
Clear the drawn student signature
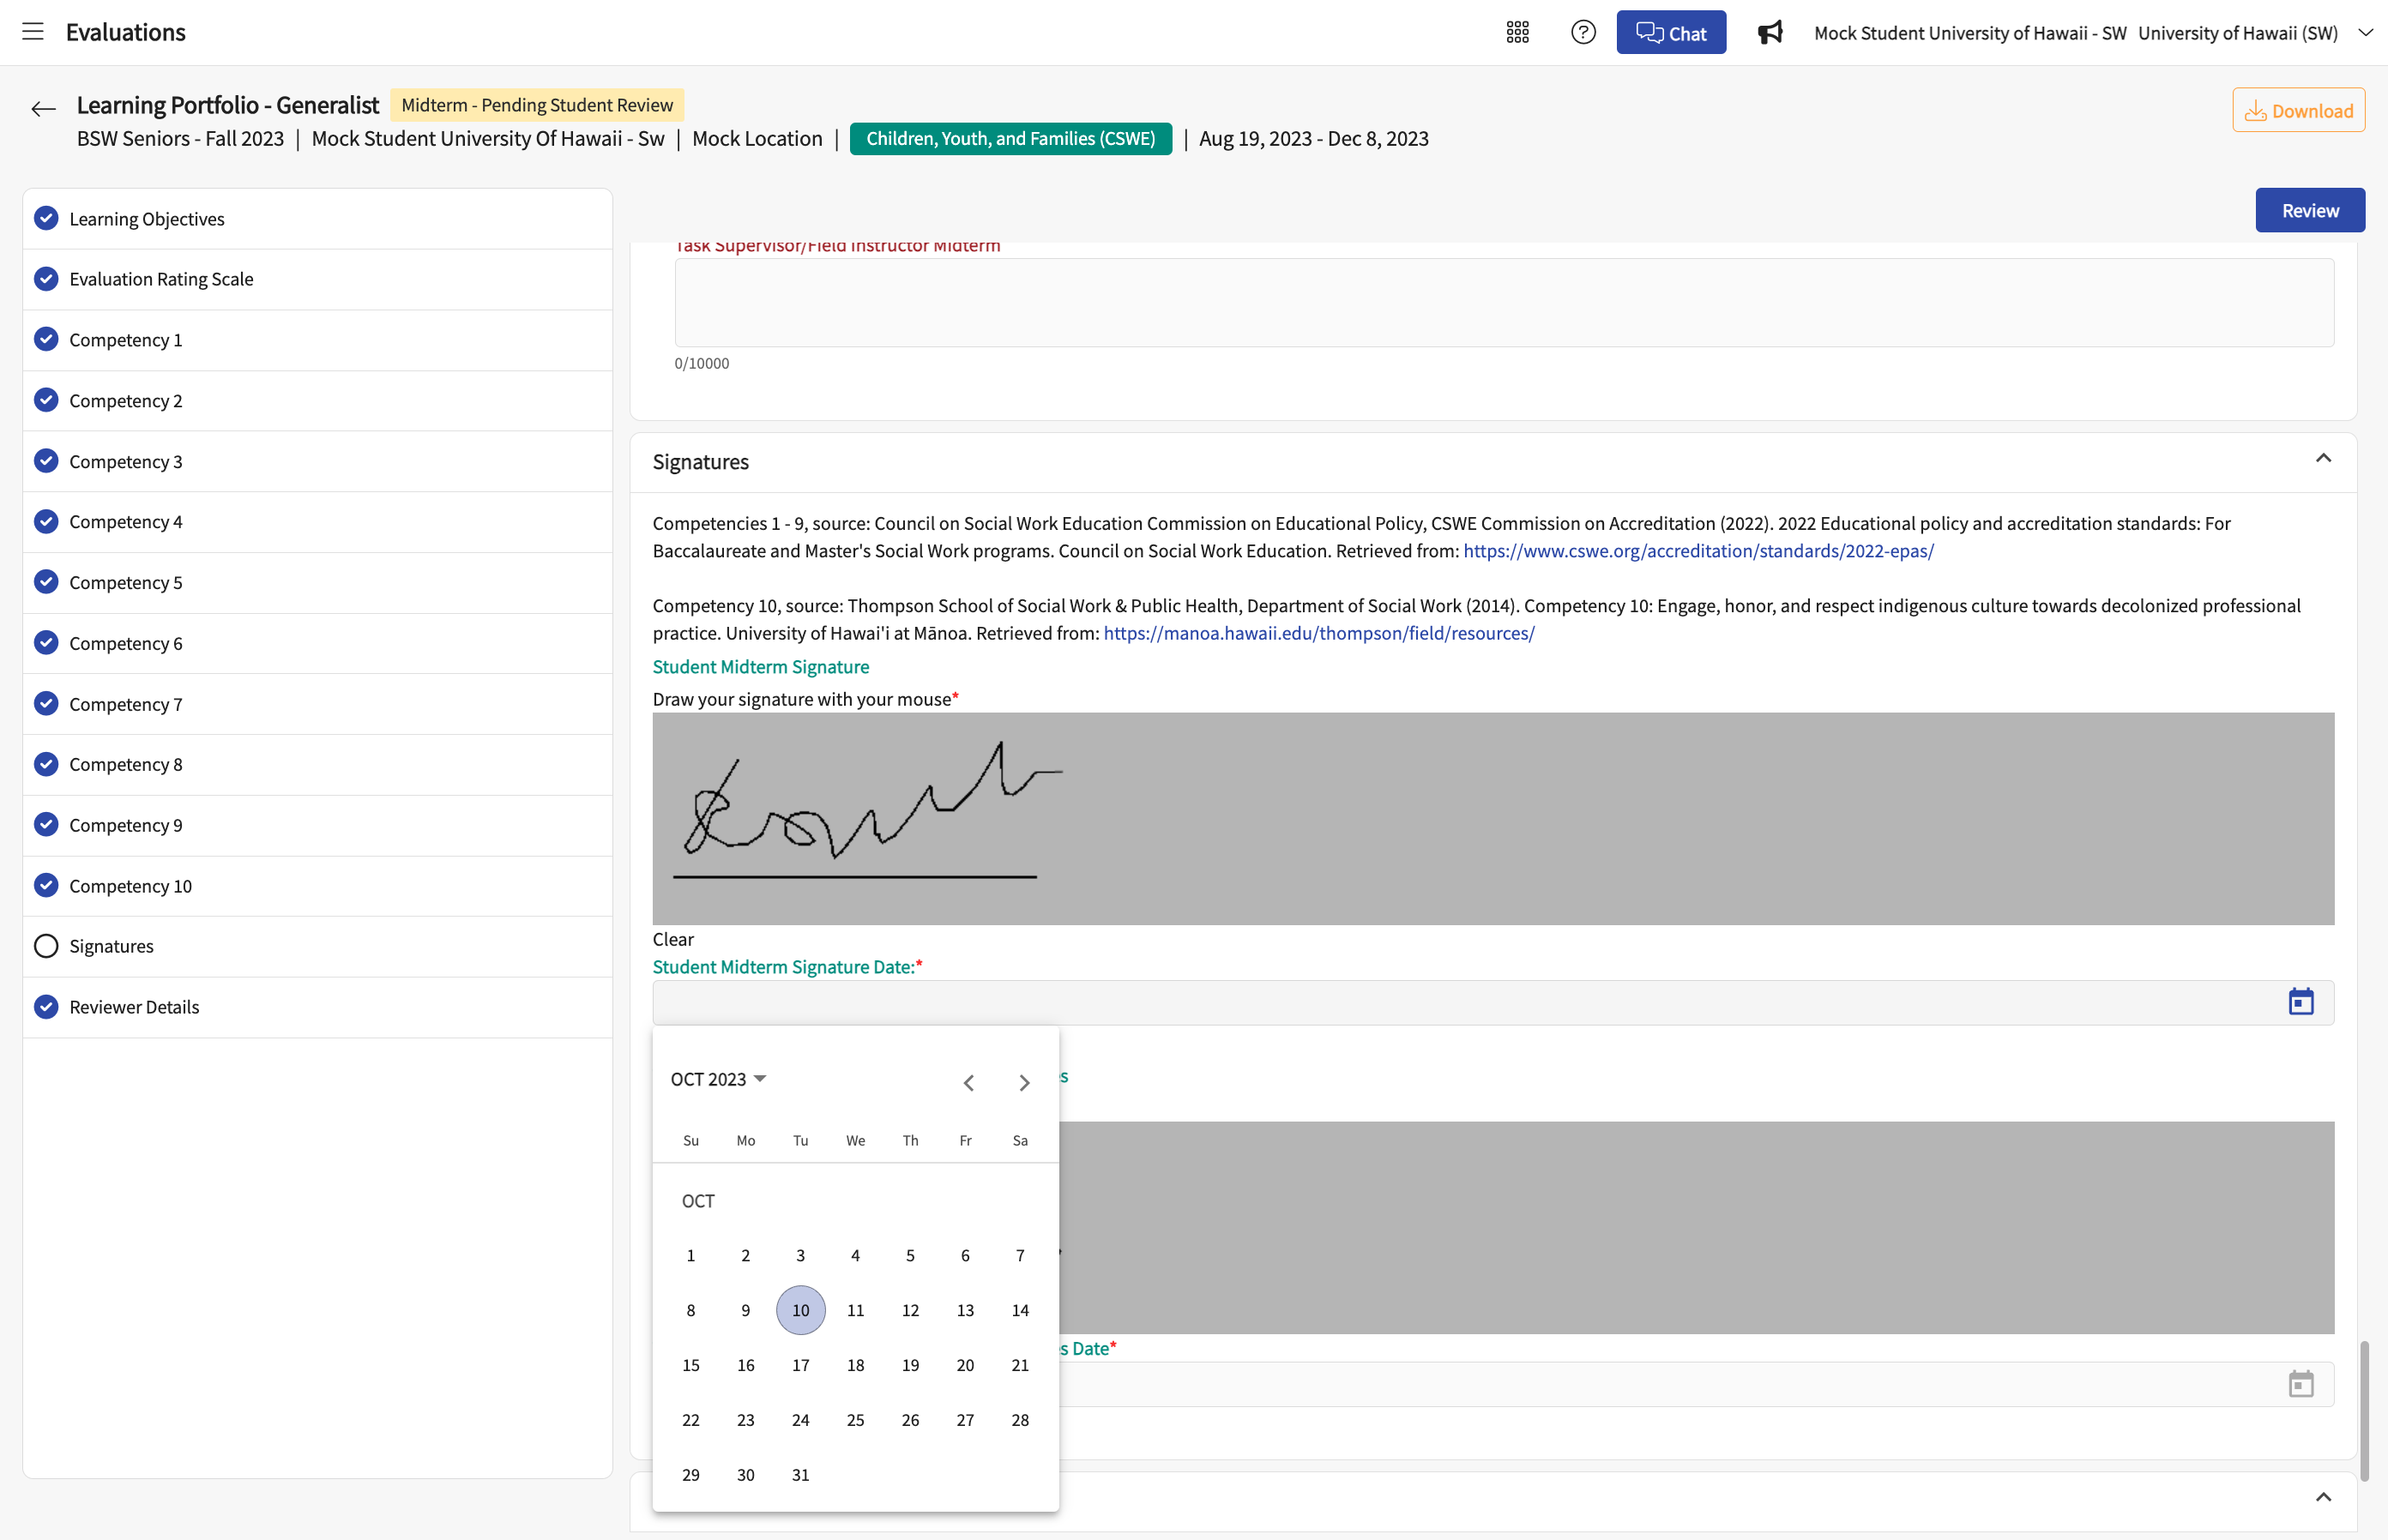672,939
